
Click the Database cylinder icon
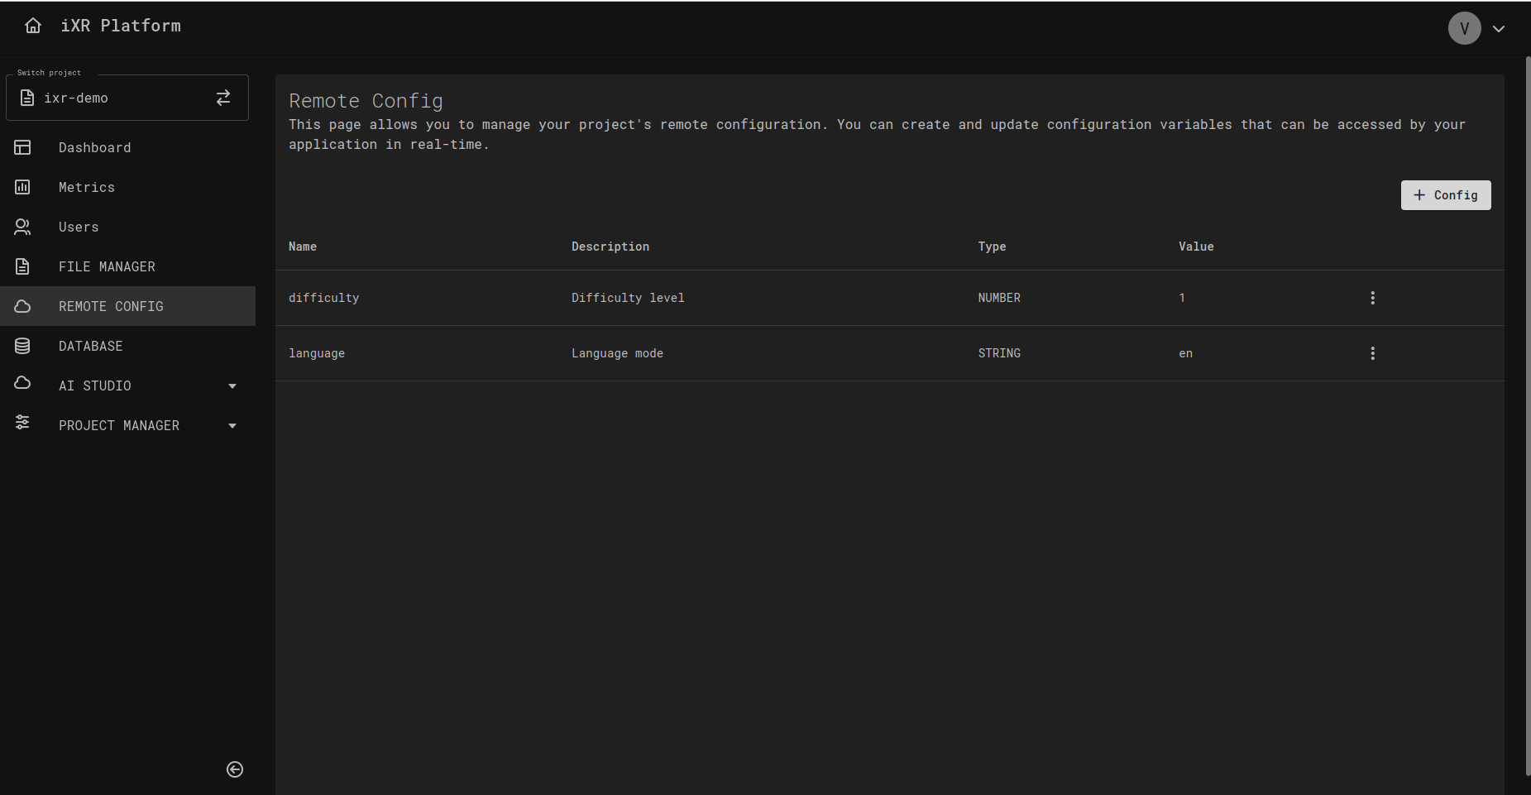22,346
